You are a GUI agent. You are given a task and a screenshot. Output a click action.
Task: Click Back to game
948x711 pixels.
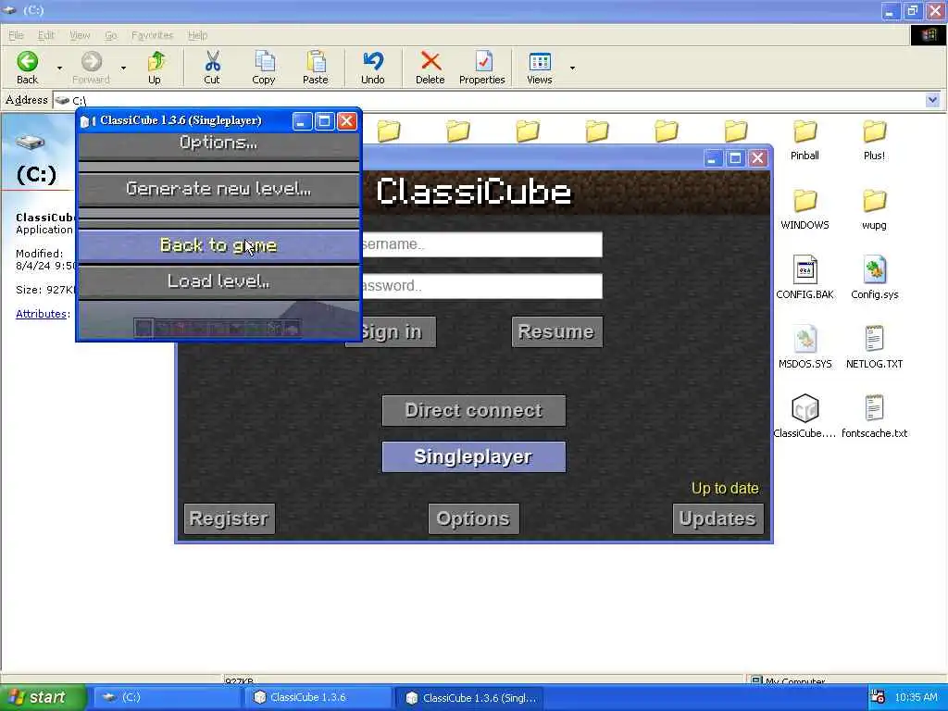218,245
